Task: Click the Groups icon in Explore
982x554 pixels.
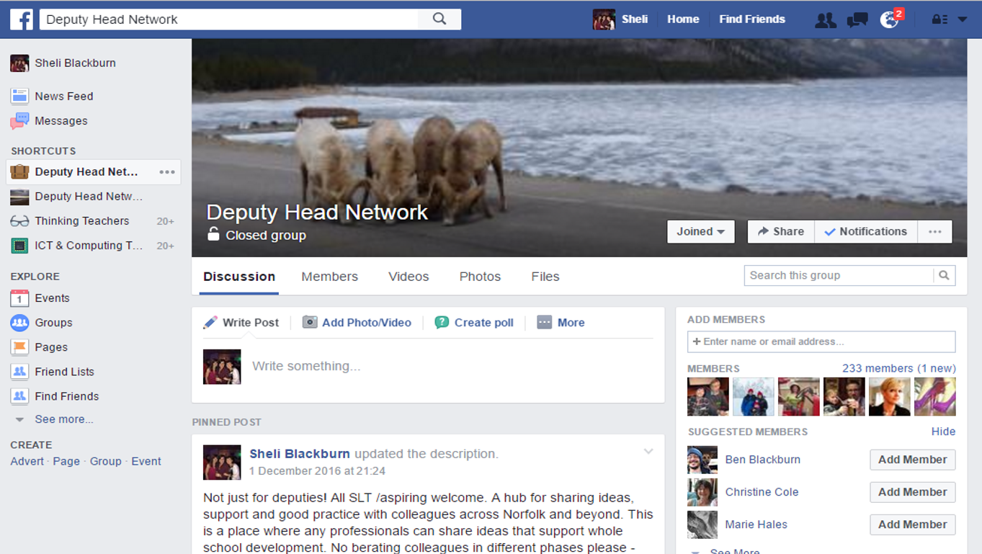Action: pyautogui.click(x=19, y=323)
